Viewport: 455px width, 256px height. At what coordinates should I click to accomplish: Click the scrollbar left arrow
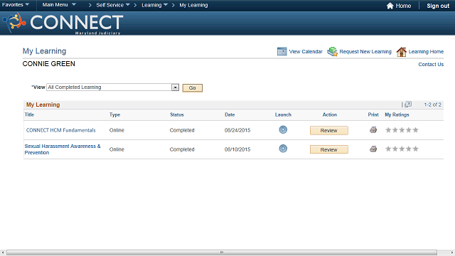[x=3, y=252]
